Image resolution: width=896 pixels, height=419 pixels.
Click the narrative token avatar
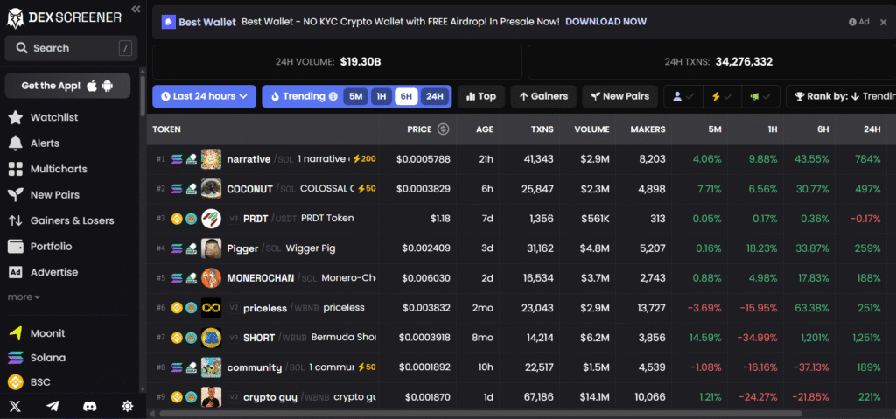coord(211,159)
